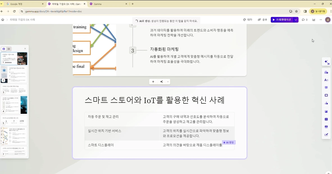Add a new card with plus button

pos(153,82)
